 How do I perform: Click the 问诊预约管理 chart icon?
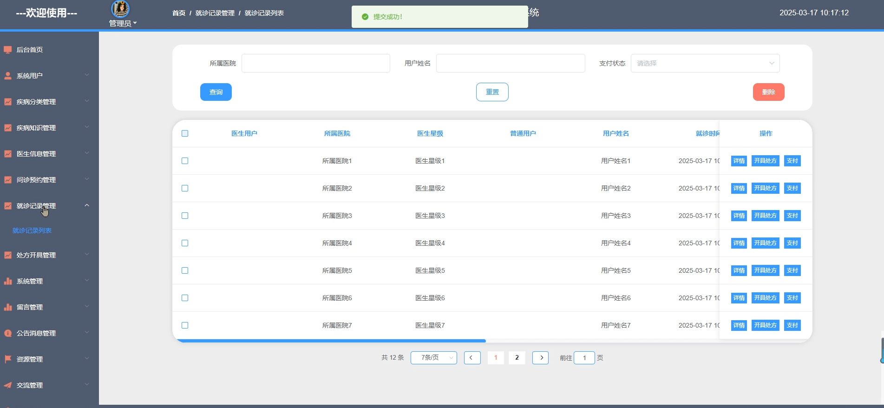pos(8,180)
